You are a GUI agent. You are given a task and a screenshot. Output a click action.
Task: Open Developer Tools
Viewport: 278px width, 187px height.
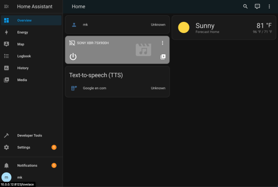click(x=29, y=135)
